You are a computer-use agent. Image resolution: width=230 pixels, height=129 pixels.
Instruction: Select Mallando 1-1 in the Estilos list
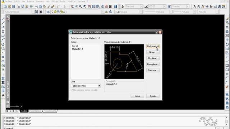tap(78, 49)
